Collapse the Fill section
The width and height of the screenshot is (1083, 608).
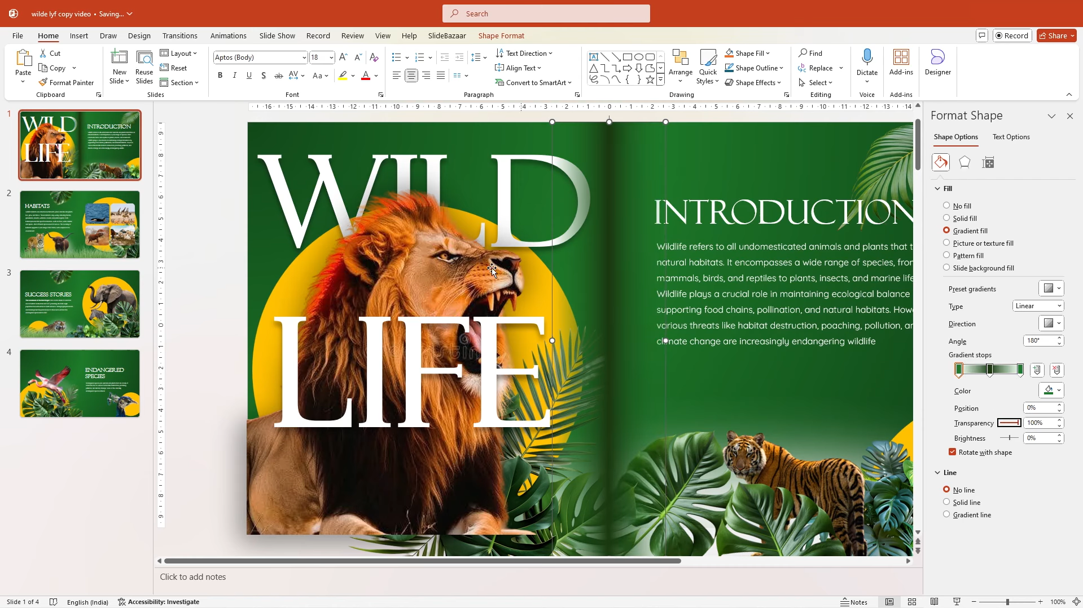point(937,188)
